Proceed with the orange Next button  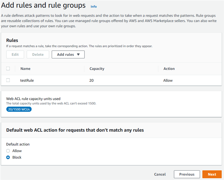(212, 174)
